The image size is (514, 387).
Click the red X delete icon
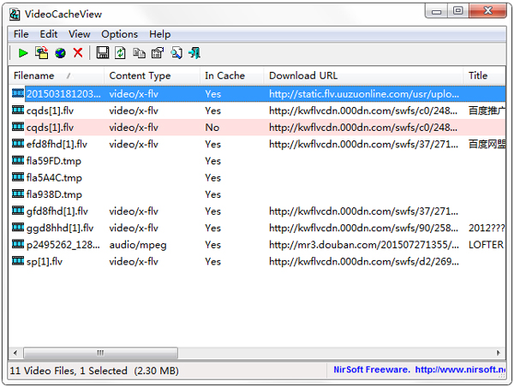(78, 53)
